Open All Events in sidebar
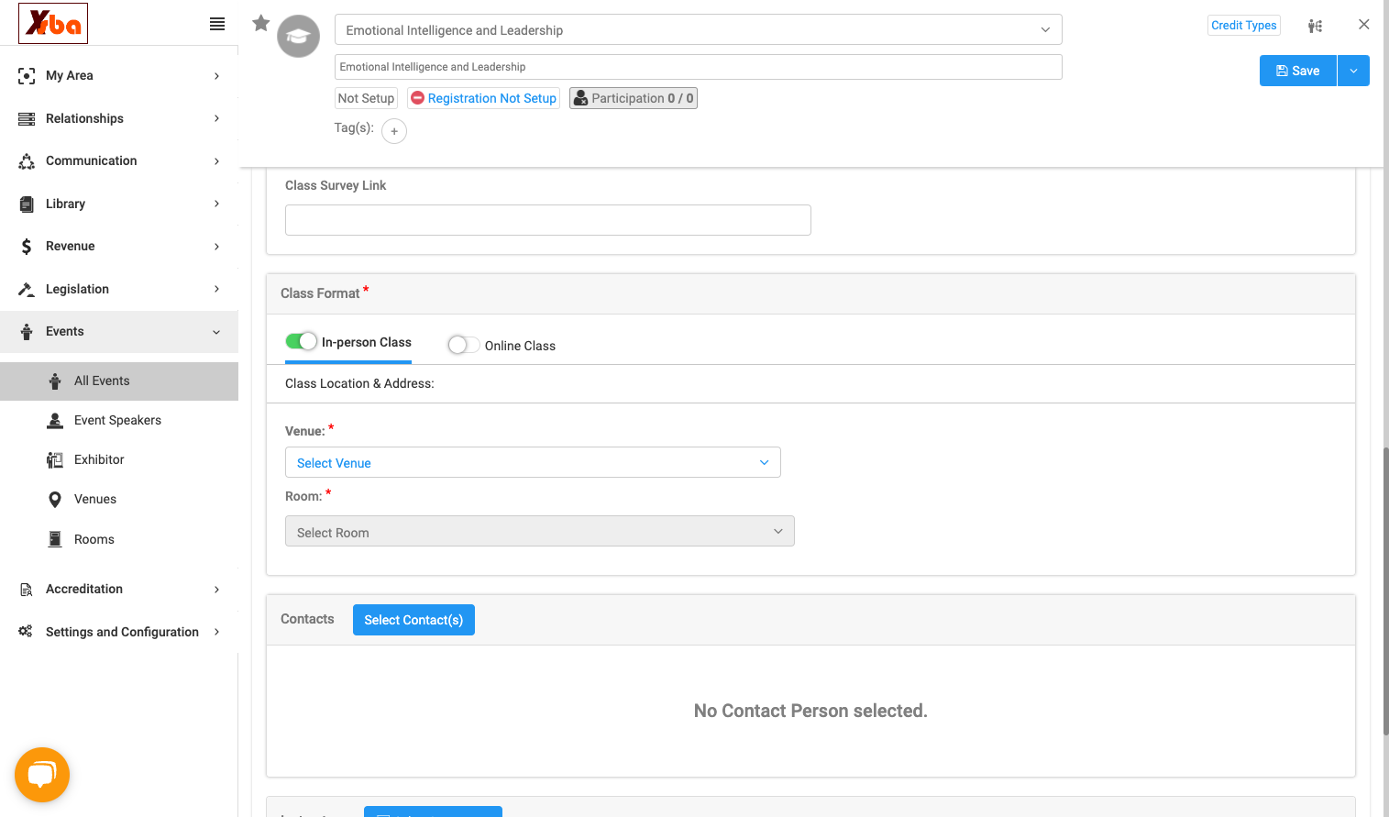 coord(119,381)
